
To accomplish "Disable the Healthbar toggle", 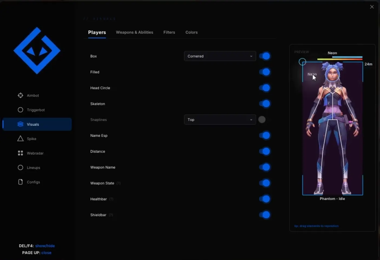I will 265,199.
